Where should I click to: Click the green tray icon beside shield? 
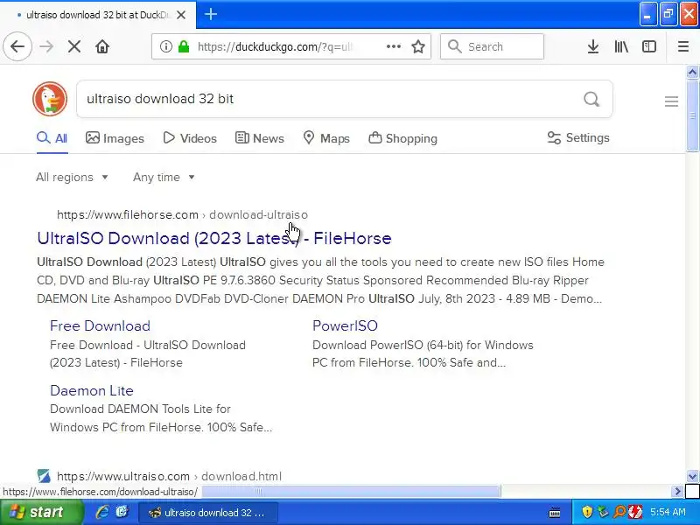(x=603, y=512)
